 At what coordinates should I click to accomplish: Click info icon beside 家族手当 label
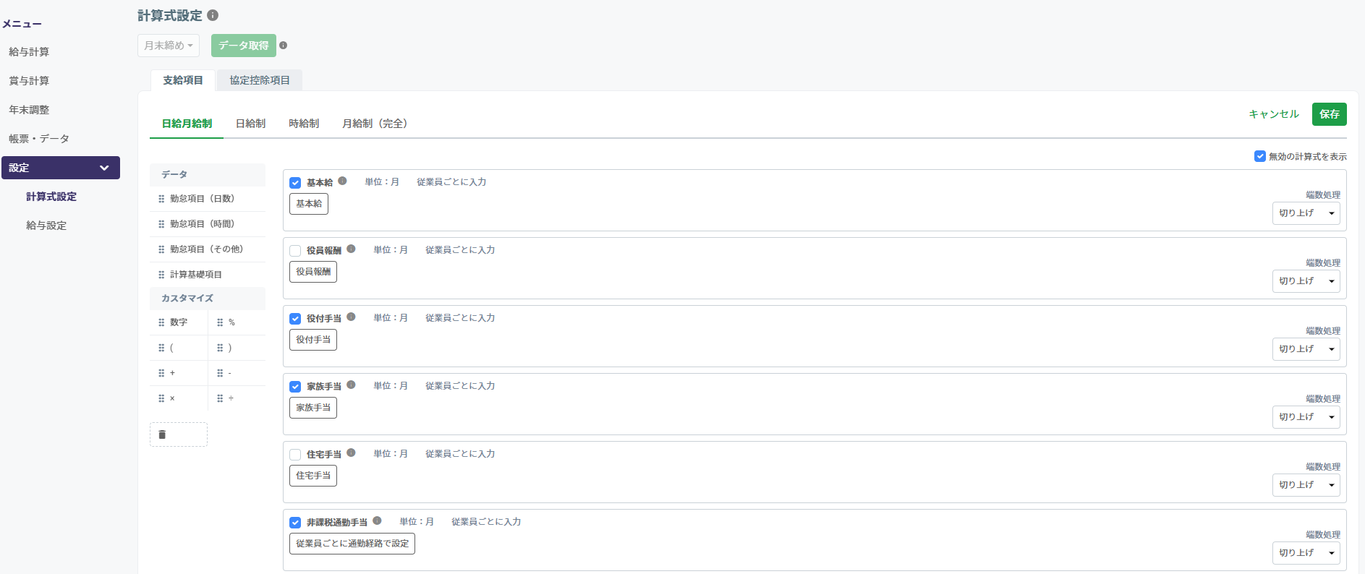coord(351,385)
